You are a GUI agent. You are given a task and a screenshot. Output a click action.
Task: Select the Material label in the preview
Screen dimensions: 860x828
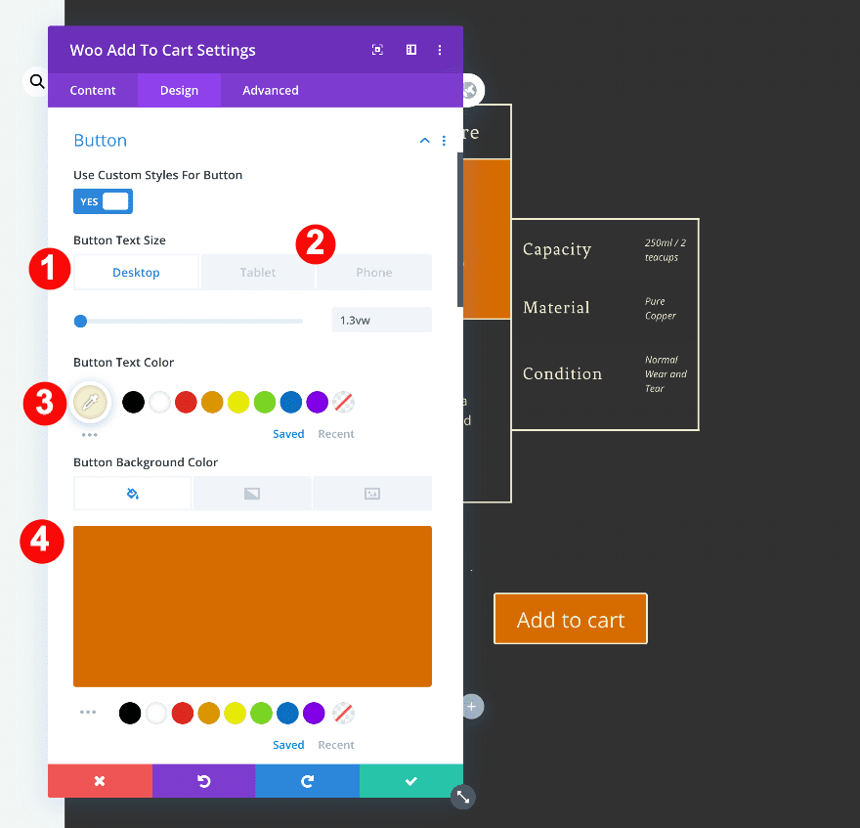pos(556,307)
